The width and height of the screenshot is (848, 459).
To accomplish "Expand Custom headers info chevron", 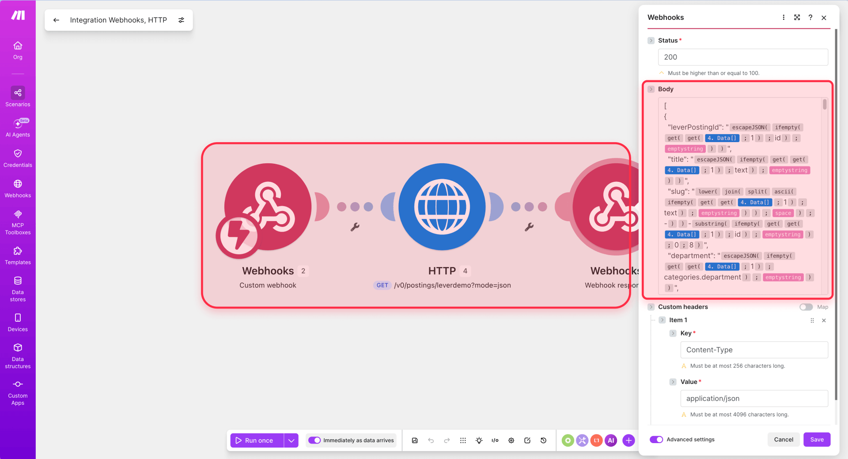I will click(x=651, y=307).
